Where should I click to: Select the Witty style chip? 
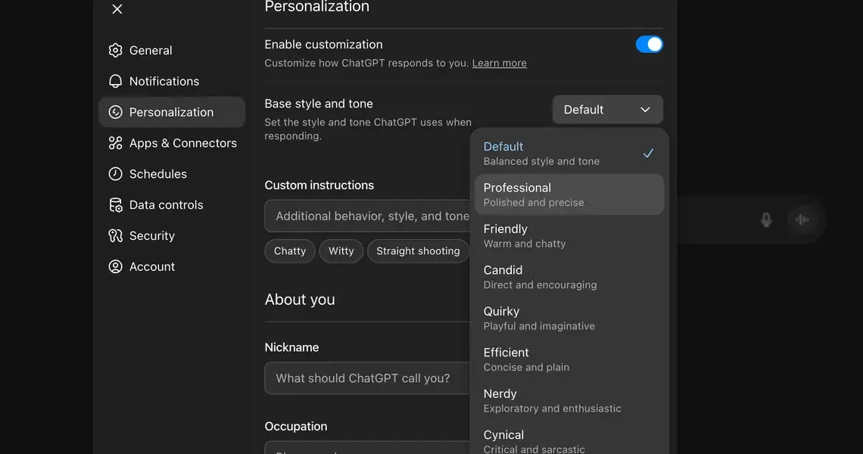coord(341,250)
